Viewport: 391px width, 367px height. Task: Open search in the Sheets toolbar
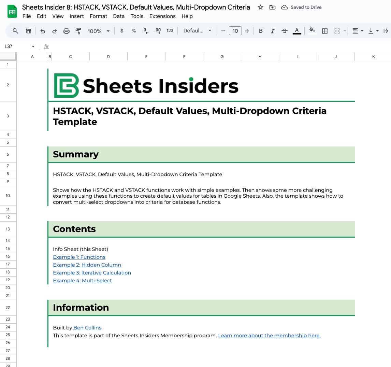coord(16,31)
